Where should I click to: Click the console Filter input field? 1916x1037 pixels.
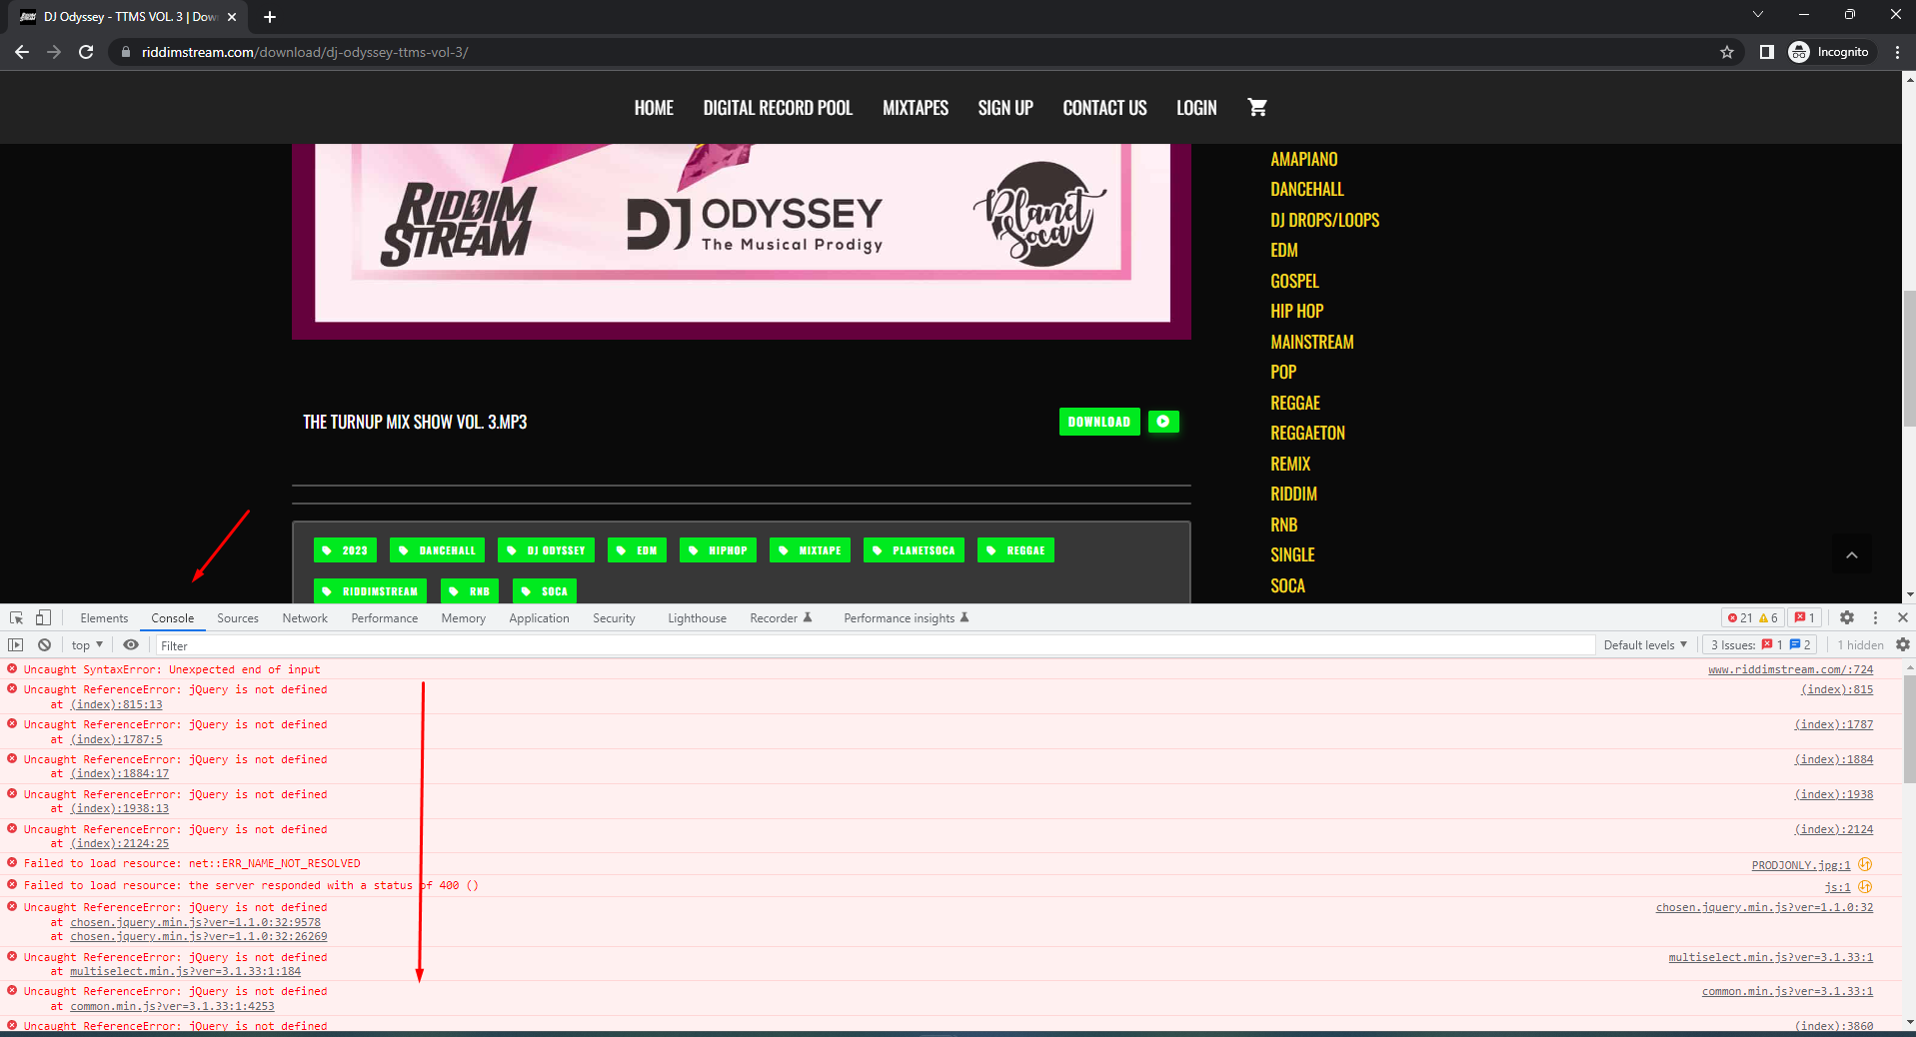[x=875, y=645]
